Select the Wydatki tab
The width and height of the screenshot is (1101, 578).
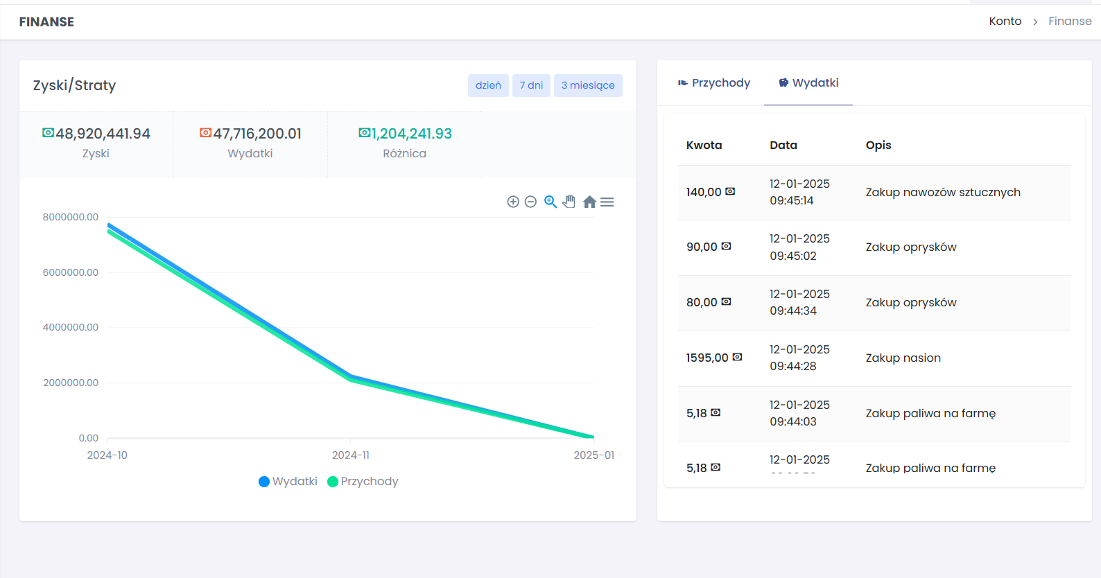coord(808,83)
